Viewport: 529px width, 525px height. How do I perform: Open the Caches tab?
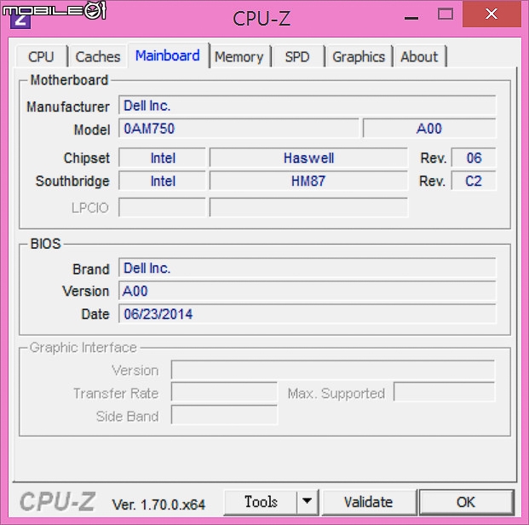click(97, 56)
